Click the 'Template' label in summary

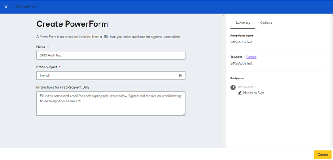236,57
